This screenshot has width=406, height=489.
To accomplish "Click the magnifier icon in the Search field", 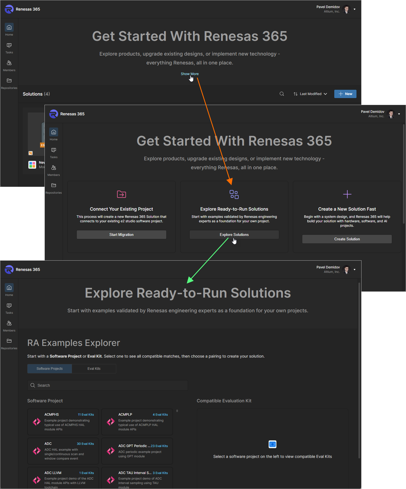I will [x=33, y=385].
